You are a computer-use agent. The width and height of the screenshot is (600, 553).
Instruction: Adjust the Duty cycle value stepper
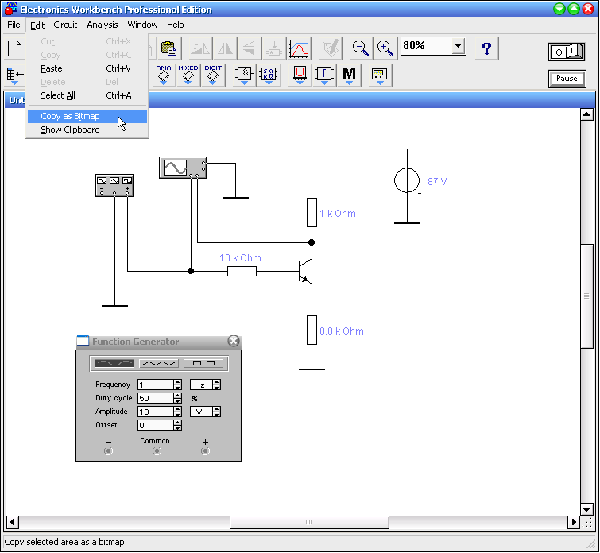177,398
